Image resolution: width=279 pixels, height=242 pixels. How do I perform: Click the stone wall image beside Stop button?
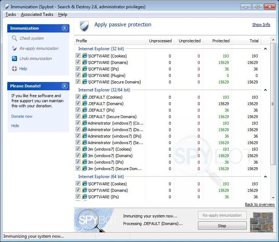click(x=262, y=222)
